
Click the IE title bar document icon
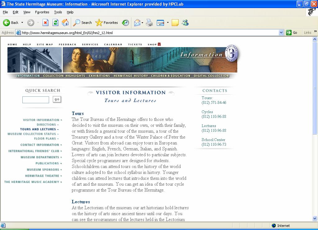pos(3,4)
